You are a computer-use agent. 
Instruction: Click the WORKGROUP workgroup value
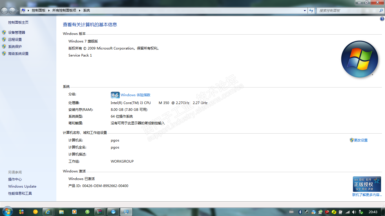point(122,161)
